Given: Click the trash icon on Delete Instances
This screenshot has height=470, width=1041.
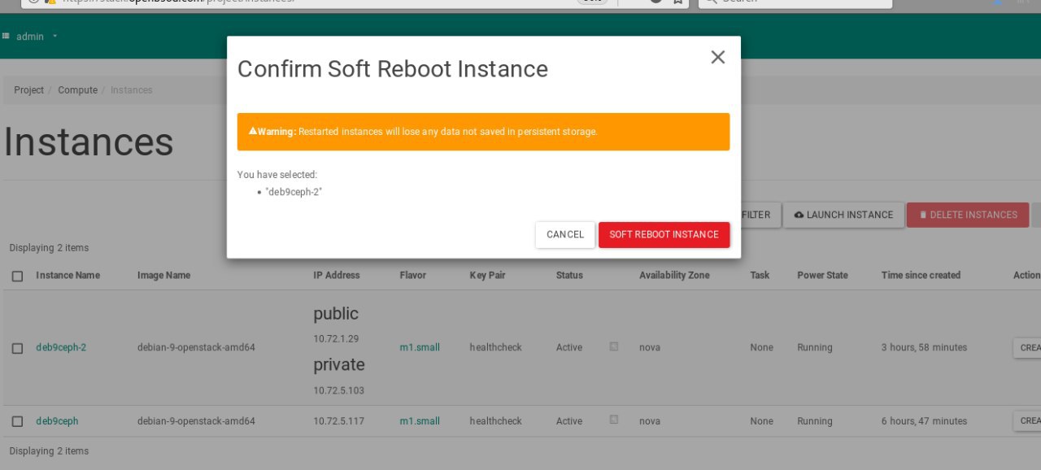Looking at the screenshot, I should 923,215.
